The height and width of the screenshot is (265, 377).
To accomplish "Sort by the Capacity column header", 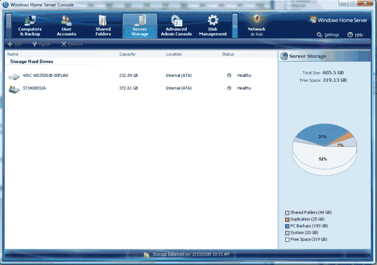I will (128, 54).
